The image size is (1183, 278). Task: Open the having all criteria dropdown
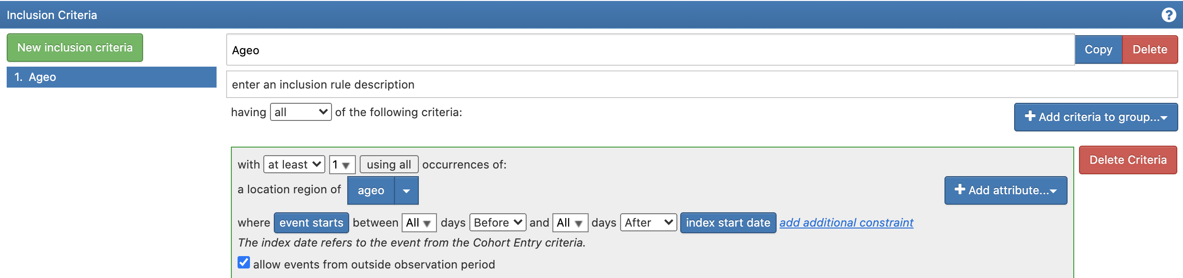(300, 111)
